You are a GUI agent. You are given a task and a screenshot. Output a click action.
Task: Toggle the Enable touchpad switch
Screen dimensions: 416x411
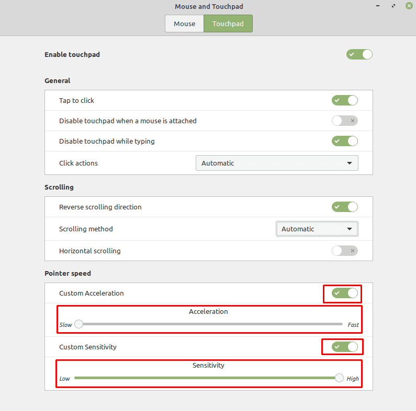coord(359,54)
